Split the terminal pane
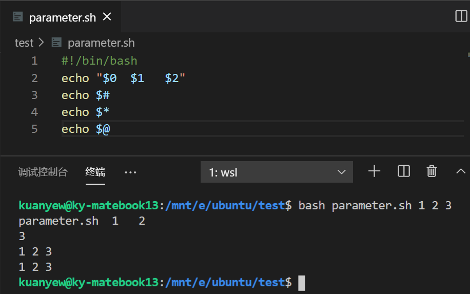The height and width of the screenshot is (294, 470). pos(404,171)
